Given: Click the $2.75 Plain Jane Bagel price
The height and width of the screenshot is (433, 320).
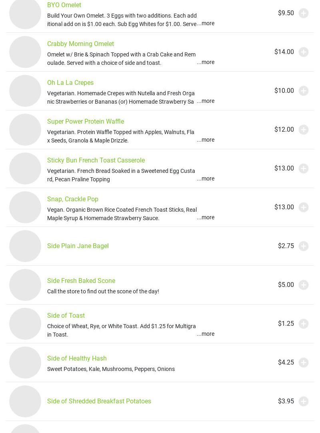Looking at the screenshot, I should 286,246.
